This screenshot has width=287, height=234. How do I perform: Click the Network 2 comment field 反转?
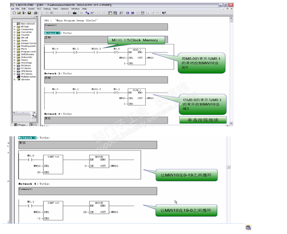click(106, 80)
